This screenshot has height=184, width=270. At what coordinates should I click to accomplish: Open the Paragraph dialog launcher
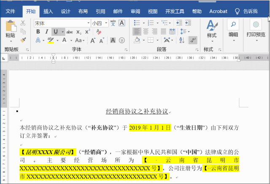[197, 50]
